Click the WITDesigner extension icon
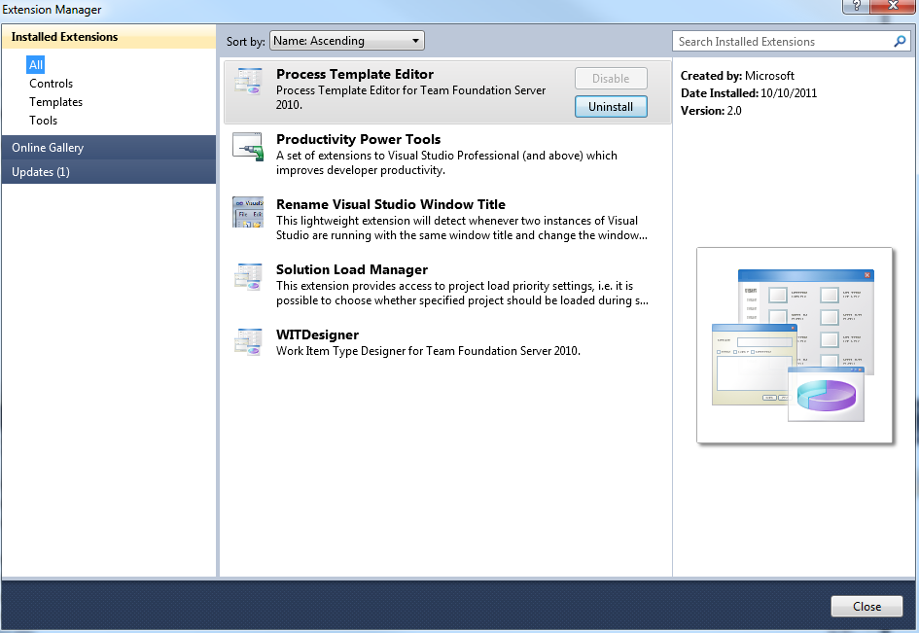This screenshot has width=919, height=633. coord(249,341)
